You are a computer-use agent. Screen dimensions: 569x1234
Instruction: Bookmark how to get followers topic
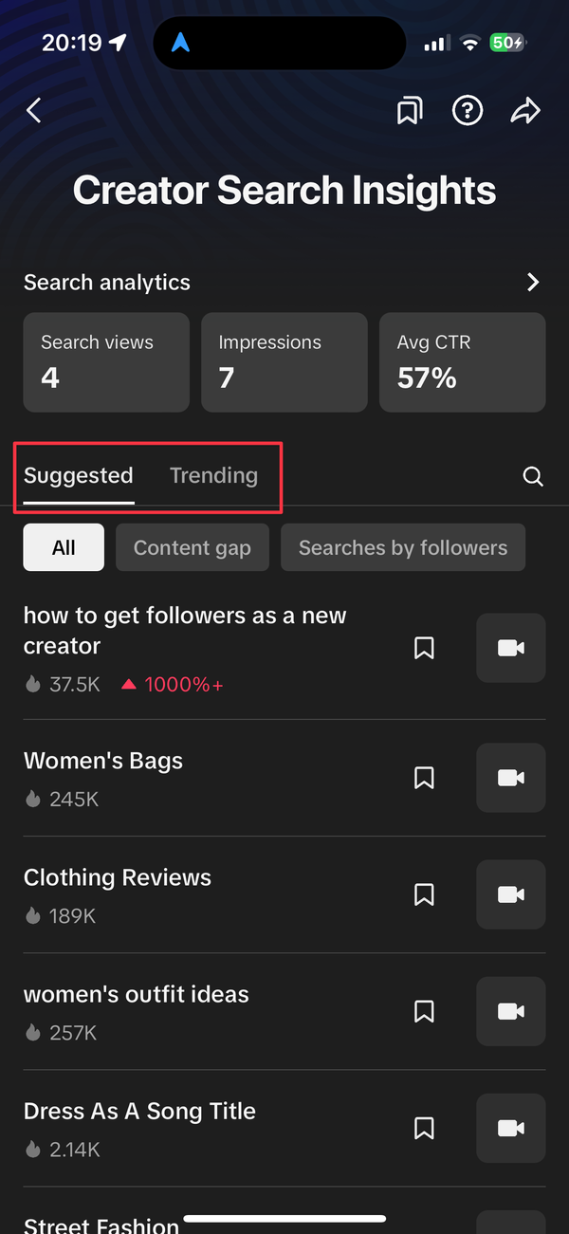click(x=424, y=648)
